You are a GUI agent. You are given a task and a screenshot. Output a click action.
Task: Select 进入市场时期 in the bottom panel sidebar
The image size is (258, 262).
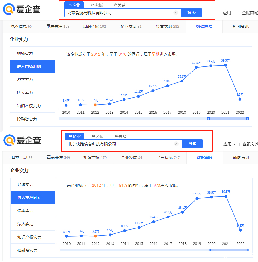(x=33, y=198)
